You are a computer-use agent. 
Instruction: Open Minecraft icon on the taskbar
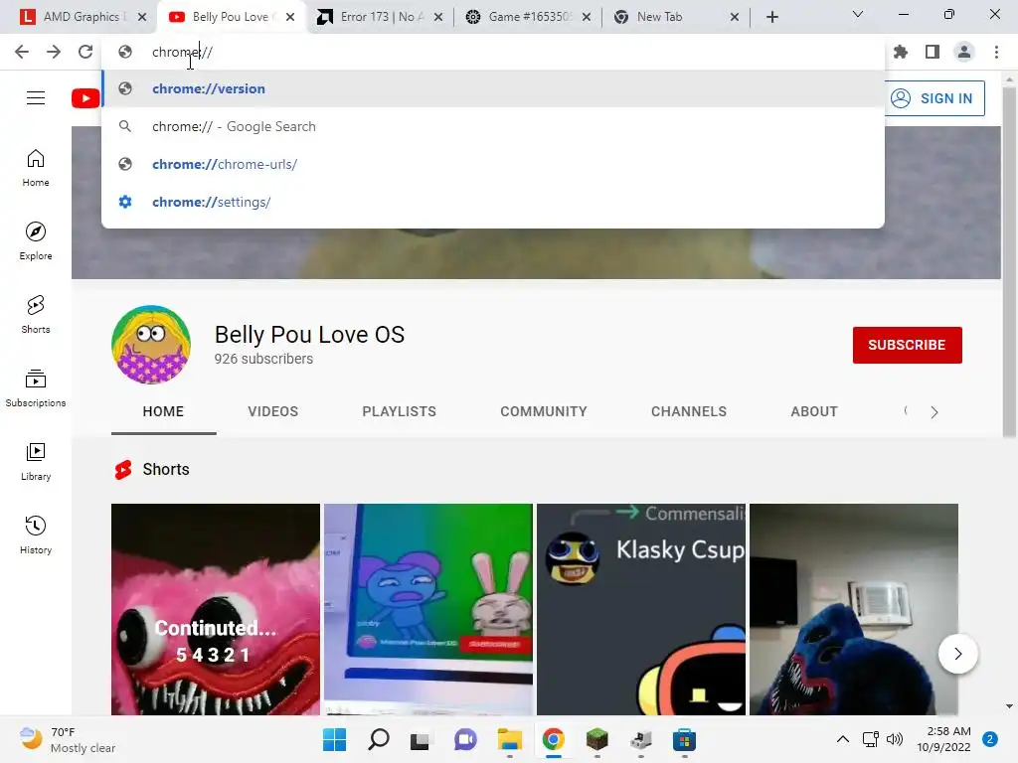[x=596, y=739]
